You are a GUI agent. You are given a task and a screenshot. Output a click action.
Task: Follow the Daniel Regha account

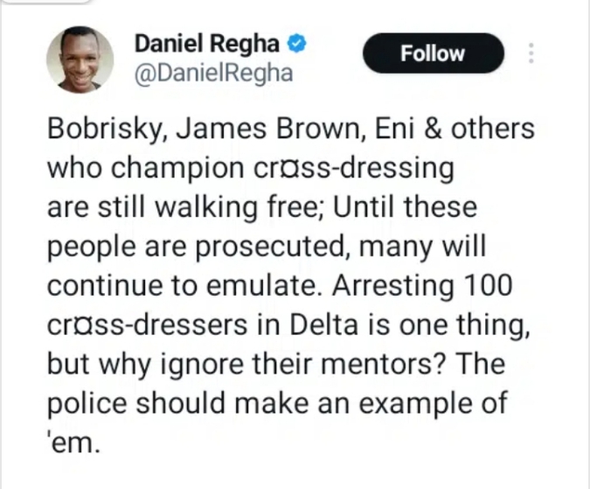tap(433, 53)
